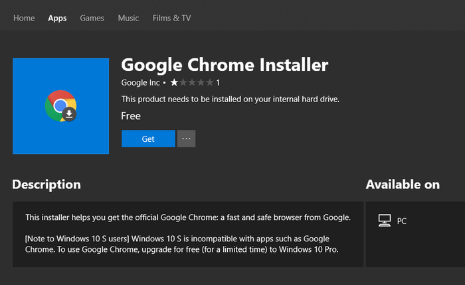Open the Films & TV tab
This screenshot has width=465, height=285.
(x=171, y=18)
